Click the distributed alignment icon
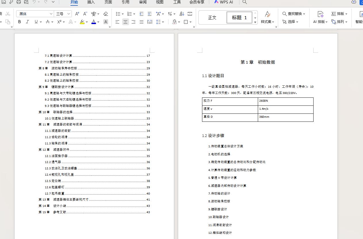Viewport: 363px width, 239px height. 149,22
